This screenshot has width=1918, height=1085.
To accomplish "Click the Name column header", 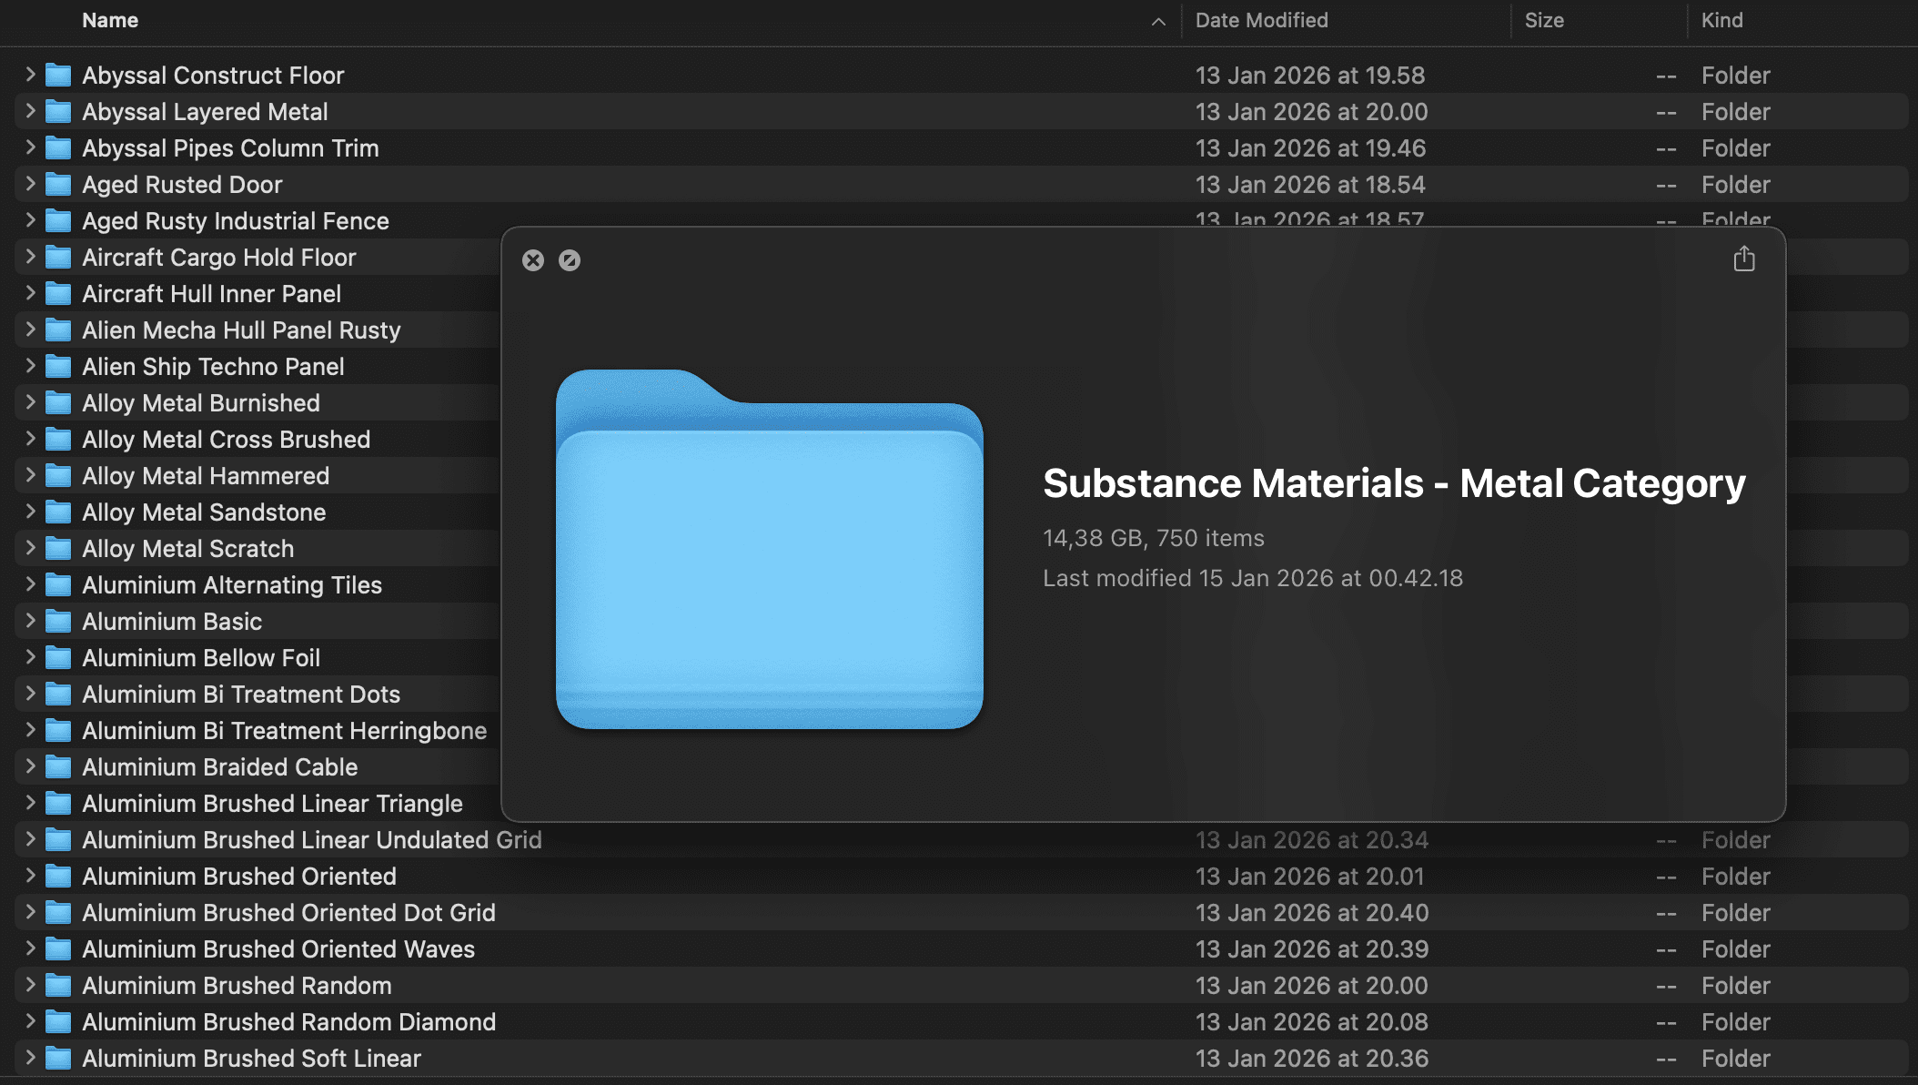I will click(110, 20).
